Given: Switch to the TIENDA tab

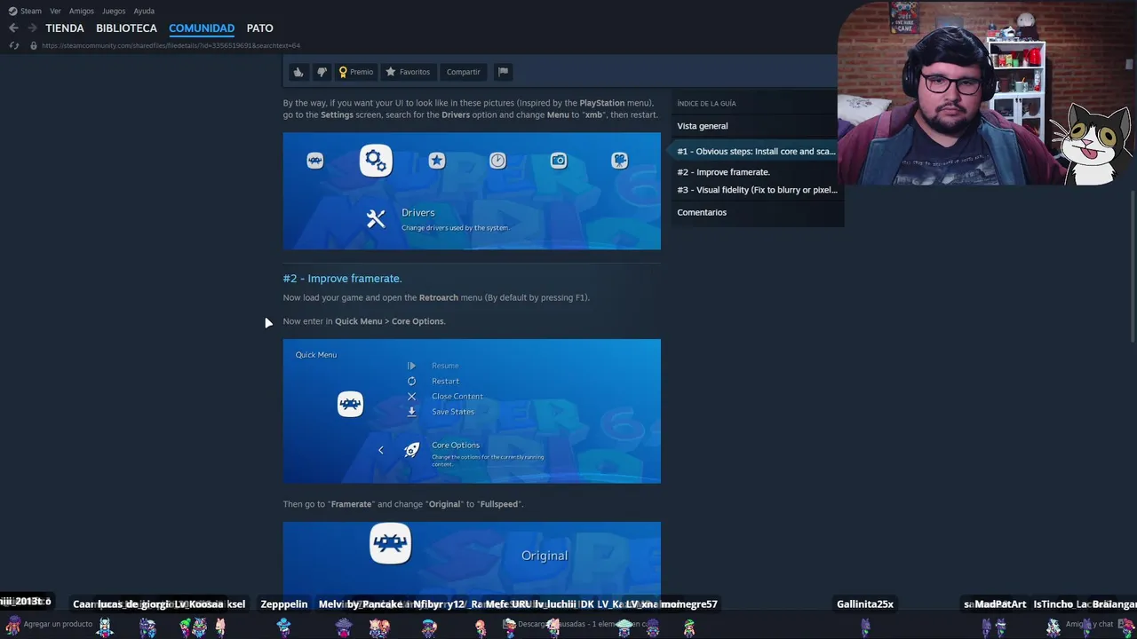Looking at the screenshot, I should (x=65, y=28).
